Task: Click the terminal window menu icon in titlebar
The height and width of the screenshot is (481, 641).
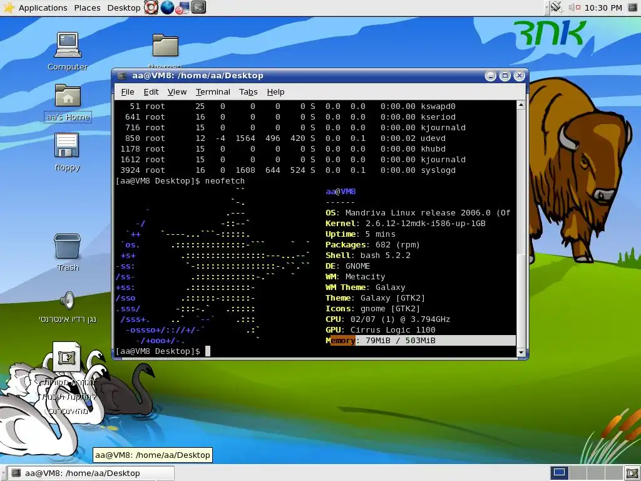Action: tap(121, 76)
